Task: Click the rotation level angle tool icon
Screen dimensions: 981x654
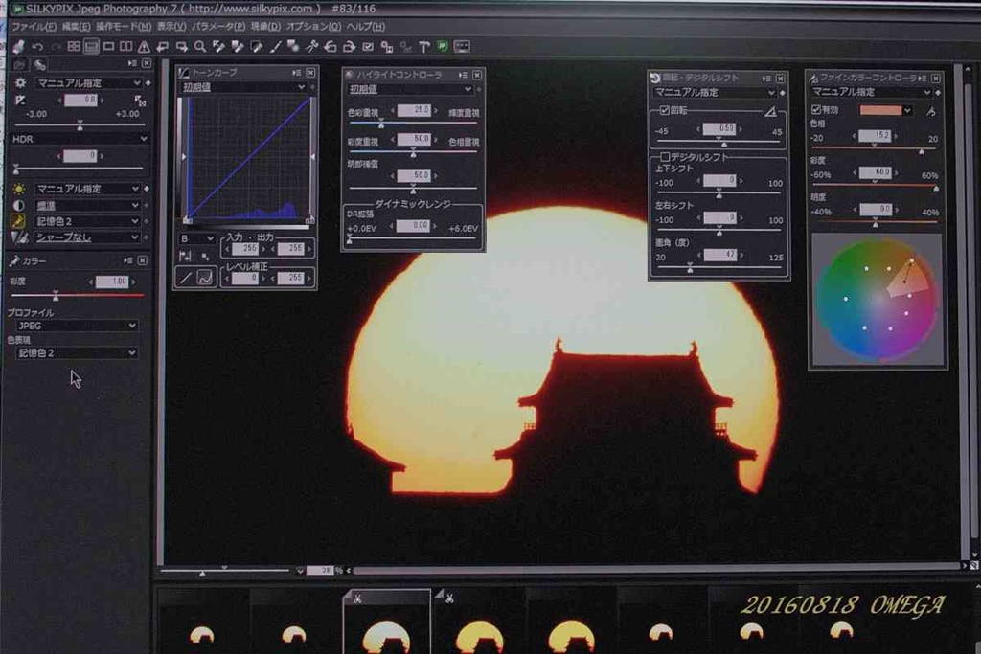Action: [x=771, y=111]
